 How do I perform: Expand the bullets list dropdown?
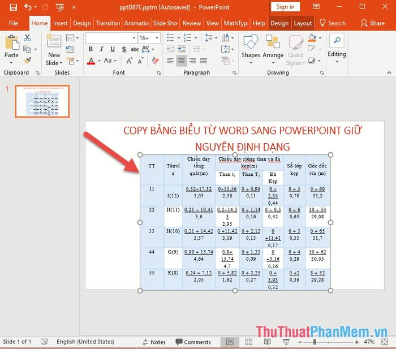[179, 38]
